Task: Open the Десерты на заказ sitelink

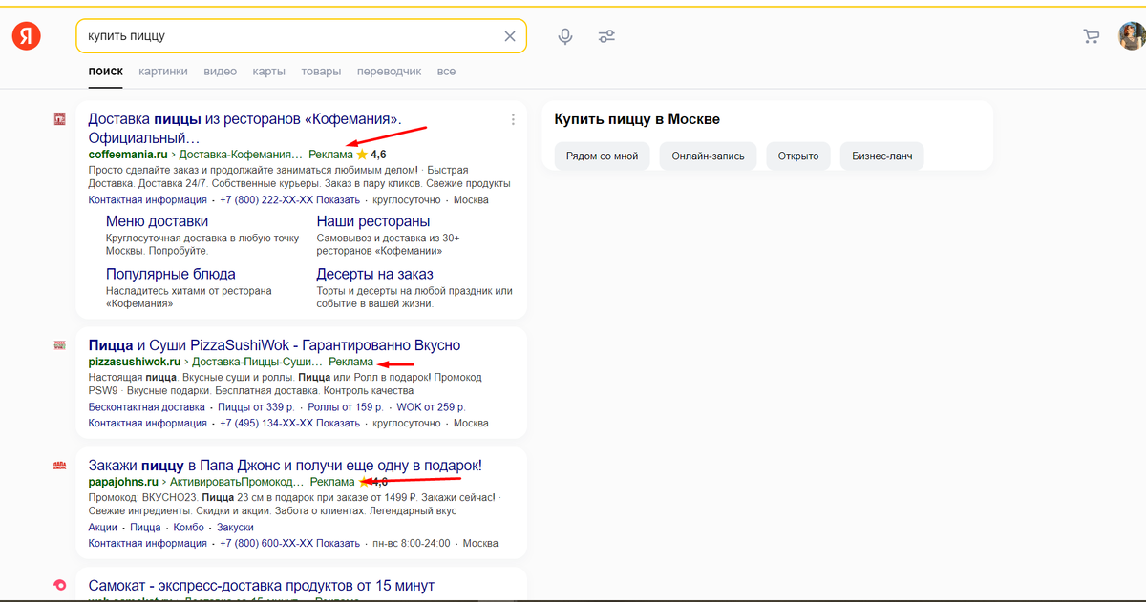Action: pyautogui.click(x=375, y=275)
